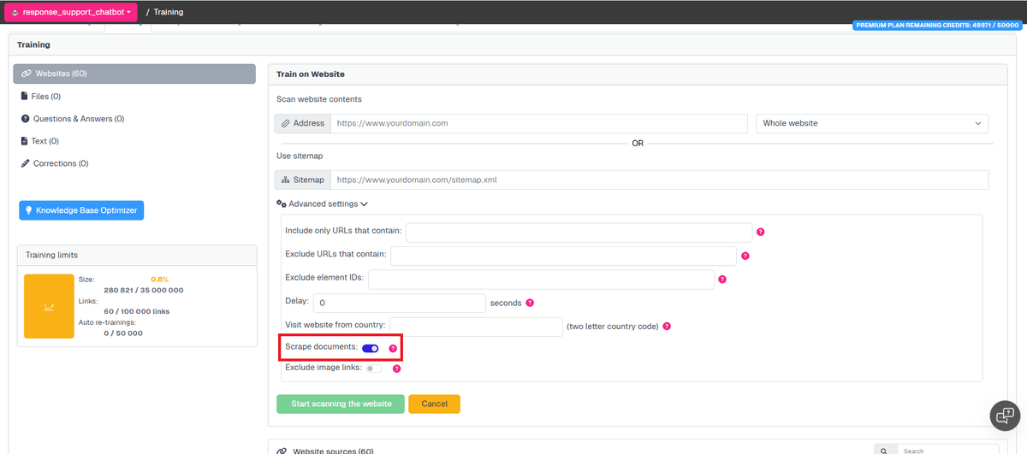Open the Whole website dropdown

pyautogui.click(x=871, y=123)
